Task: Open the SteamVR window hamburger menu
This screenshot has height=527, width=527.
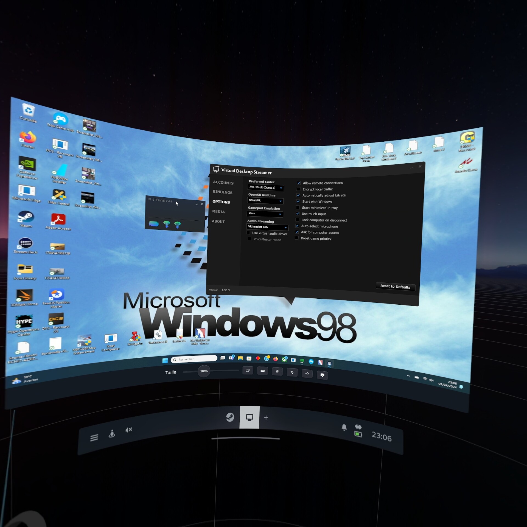Action: [x=149, y=200]
